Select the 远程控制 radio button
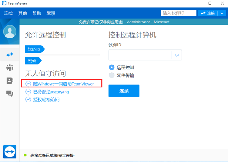Viewport: 228px width, 162px height. 112,67
